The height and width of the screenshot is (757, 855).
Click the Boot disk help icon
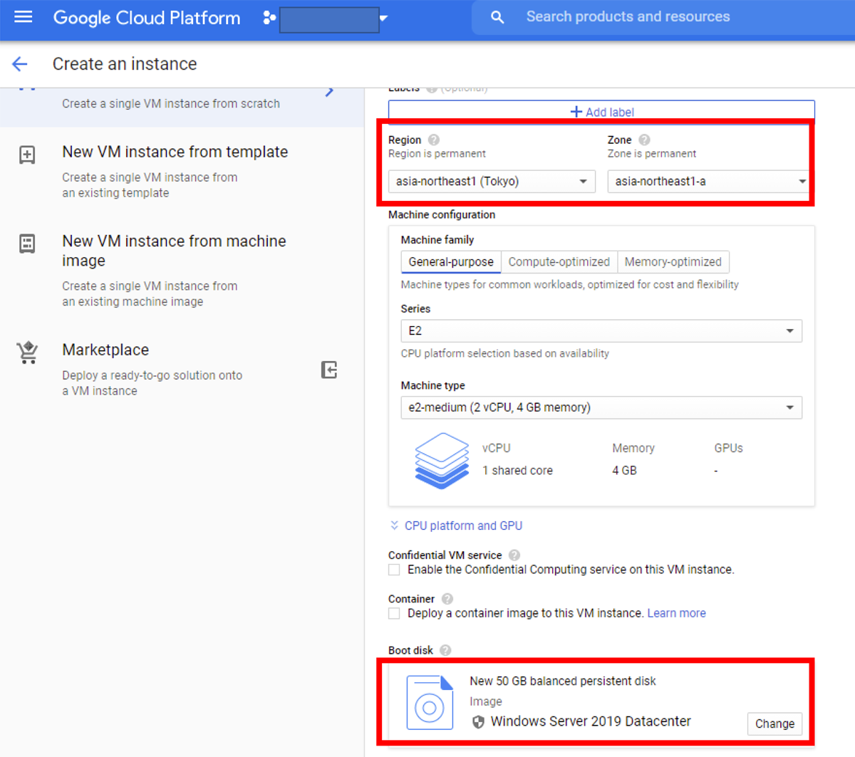pyautogui.click(x=445, y=650)
